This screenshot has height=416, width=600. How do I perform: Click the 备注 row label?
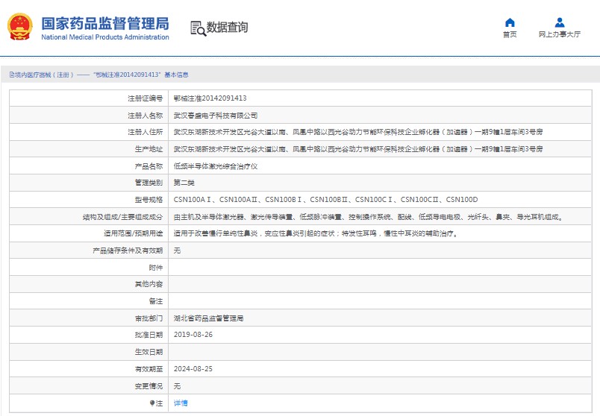click(155, 301)
